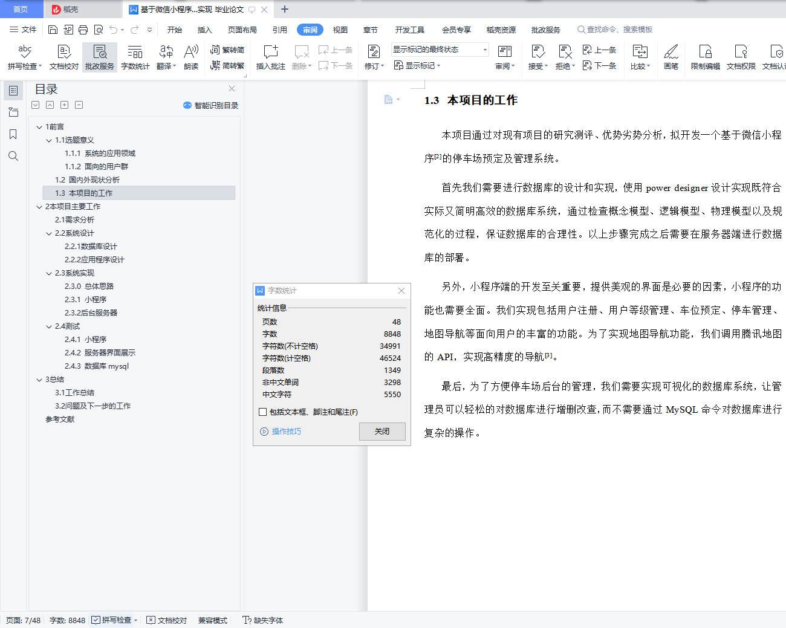
Task: Switch to the 插入 ribbon tab
Action: (x=205, y=30)
